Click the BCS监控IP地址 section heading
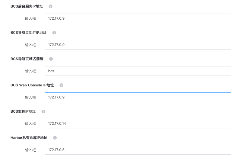This screenshot has height=161, width=231. (23, 111)
